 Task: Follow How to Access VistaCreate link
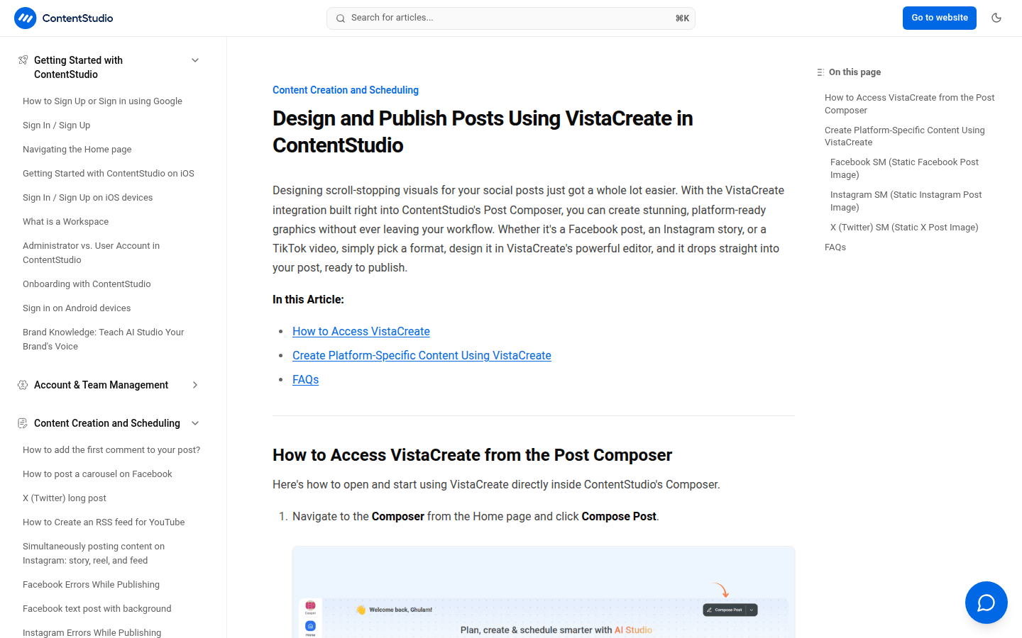pyautogui.click(x=361, y=331)
